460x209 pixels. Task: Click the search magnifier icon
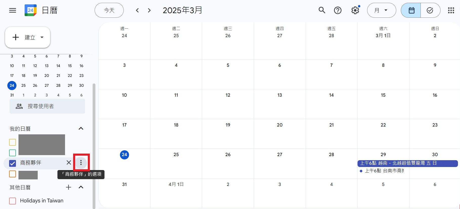(322, 10)
